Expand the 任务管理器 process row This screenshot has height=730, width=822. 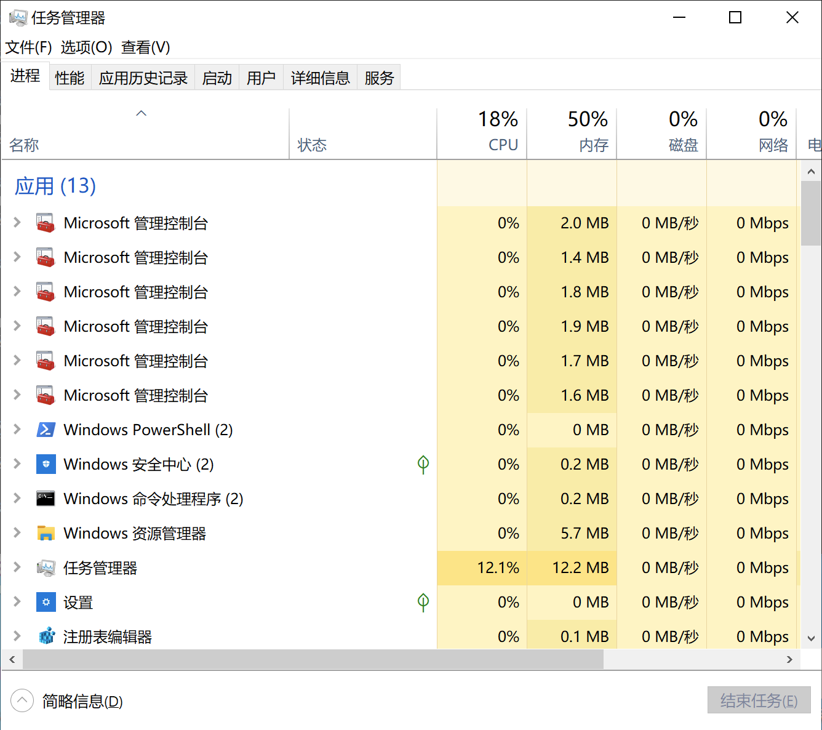pyautogui.click(x=17, y=568)
